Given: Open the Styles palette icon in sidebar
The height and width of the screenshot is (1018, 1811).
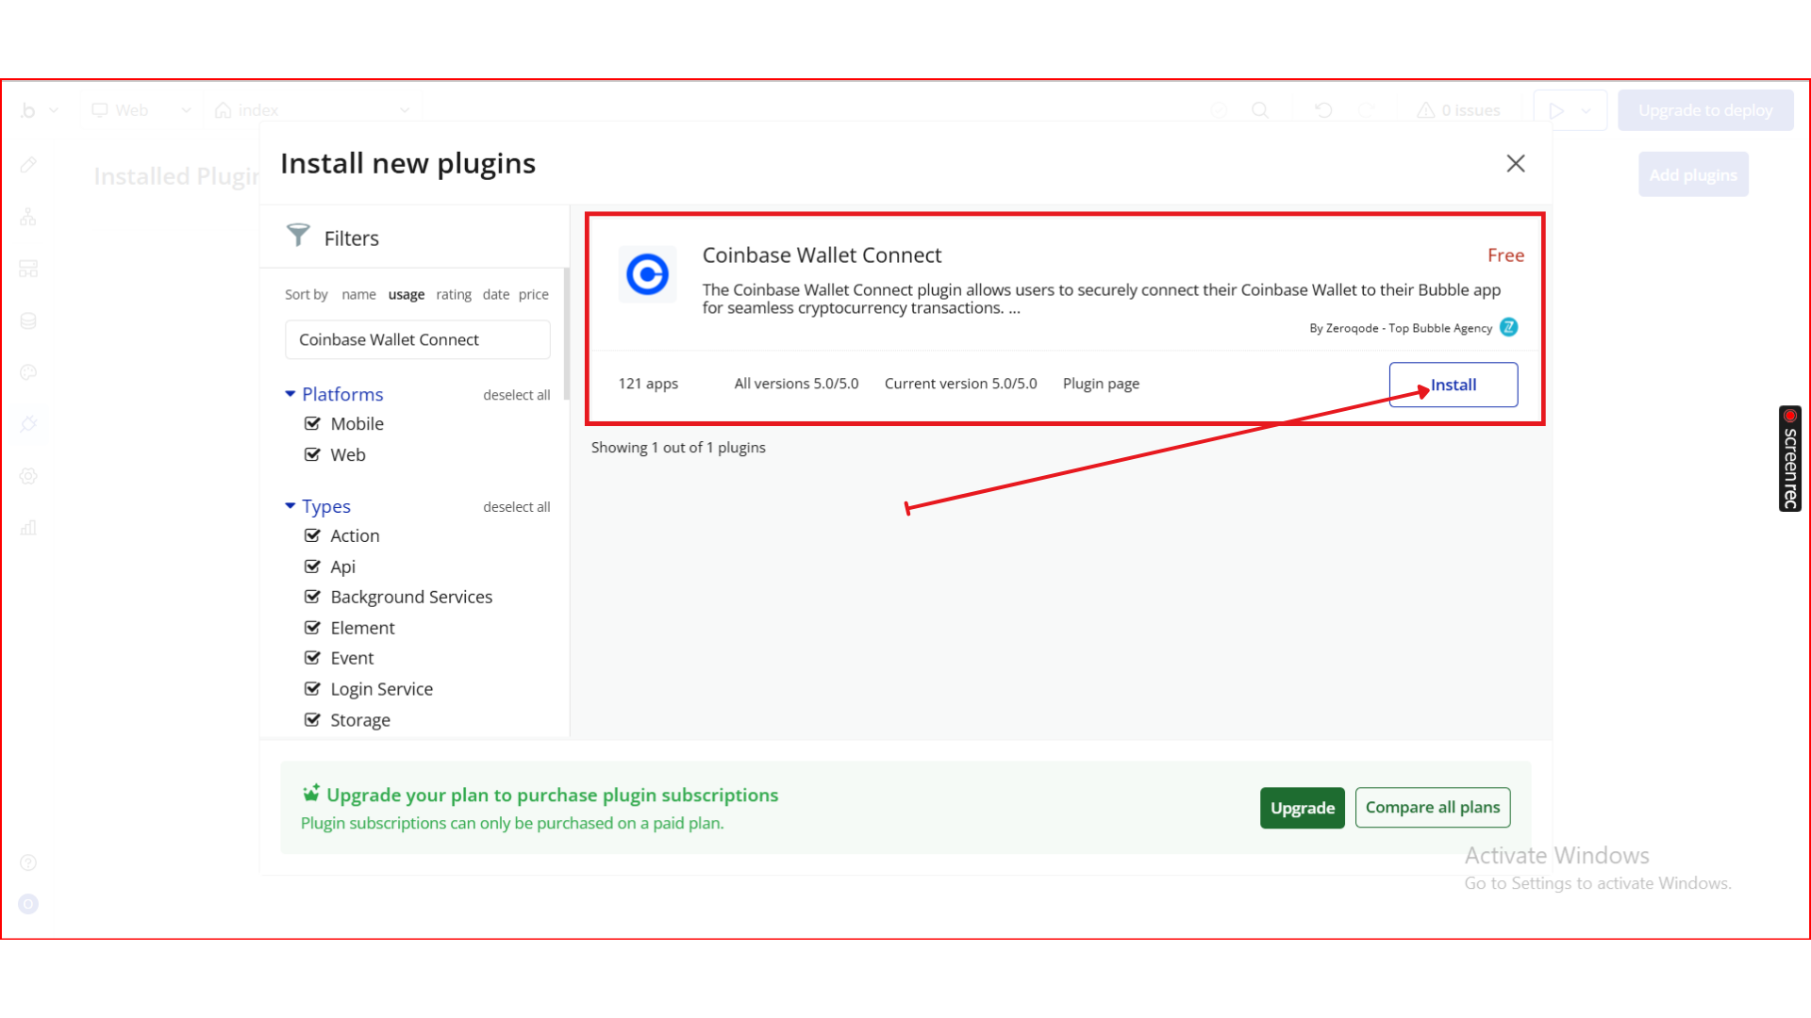Looking at the screenshot, I should [x=28, y=372].
